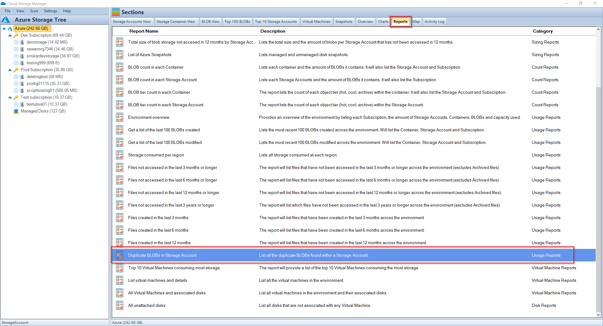Click report icon for BLOB tier count in each Container

pyautogui.click(x=120, y=92)
